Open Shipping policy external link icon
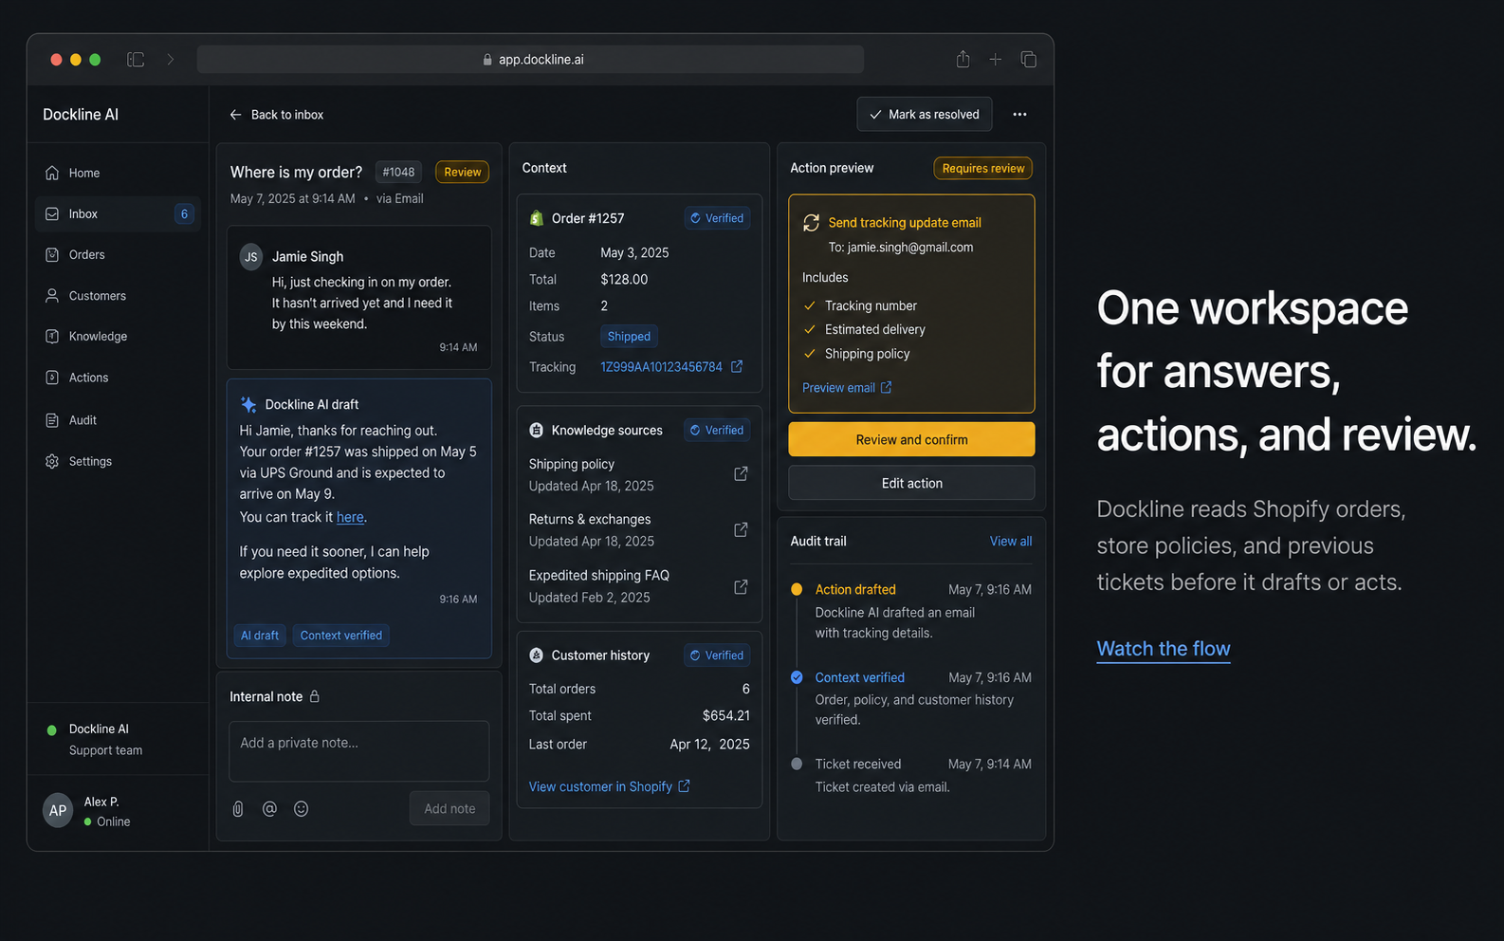Image resolution: width=1504 pixels, height=941 pixels. click(x=741, y=473)
